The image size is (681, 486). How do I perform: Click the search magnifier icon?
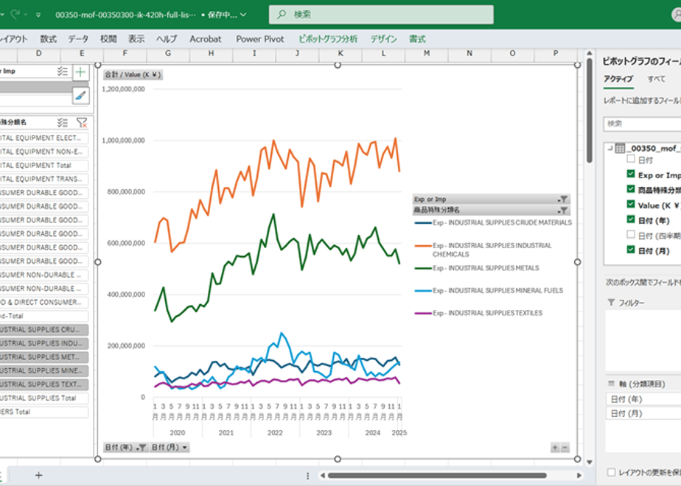pyautogui.click(x=282, y=14)
